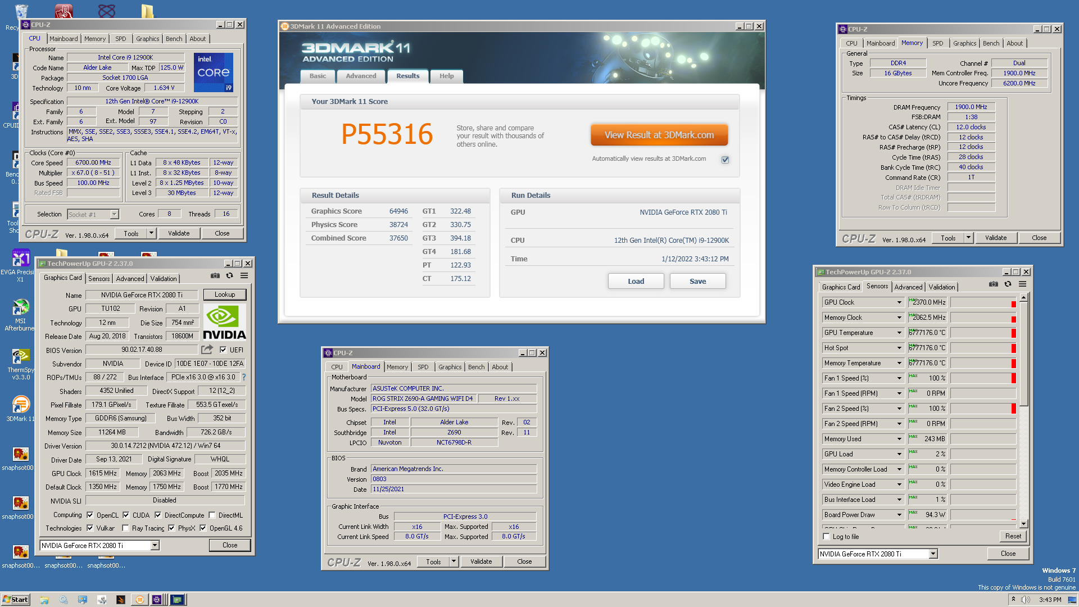1079x607 pixels.
Task: Click the GPU-Z graphics card taskbar button
Action: click(x=177, y=600)
